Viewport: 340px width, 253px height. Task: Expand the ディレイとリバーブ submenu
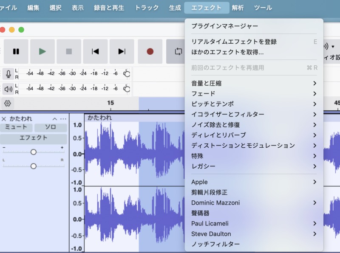[254, 135]
